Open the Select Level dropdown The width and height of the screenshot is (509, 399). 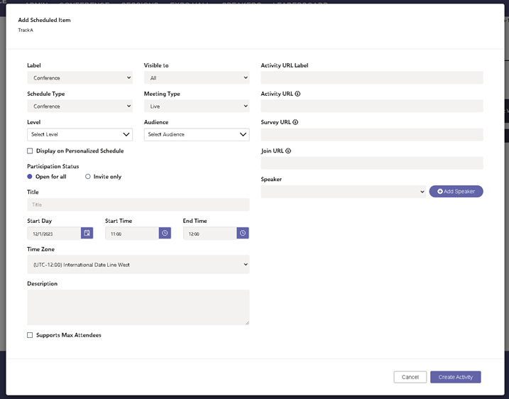pos(80,134)
